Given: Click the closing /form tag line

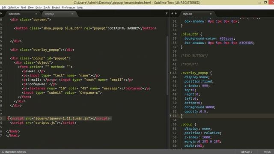Looking at the screenshot, I should [24, 97].
